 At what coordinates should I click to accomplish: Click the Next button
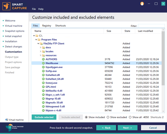coord(128,128)
